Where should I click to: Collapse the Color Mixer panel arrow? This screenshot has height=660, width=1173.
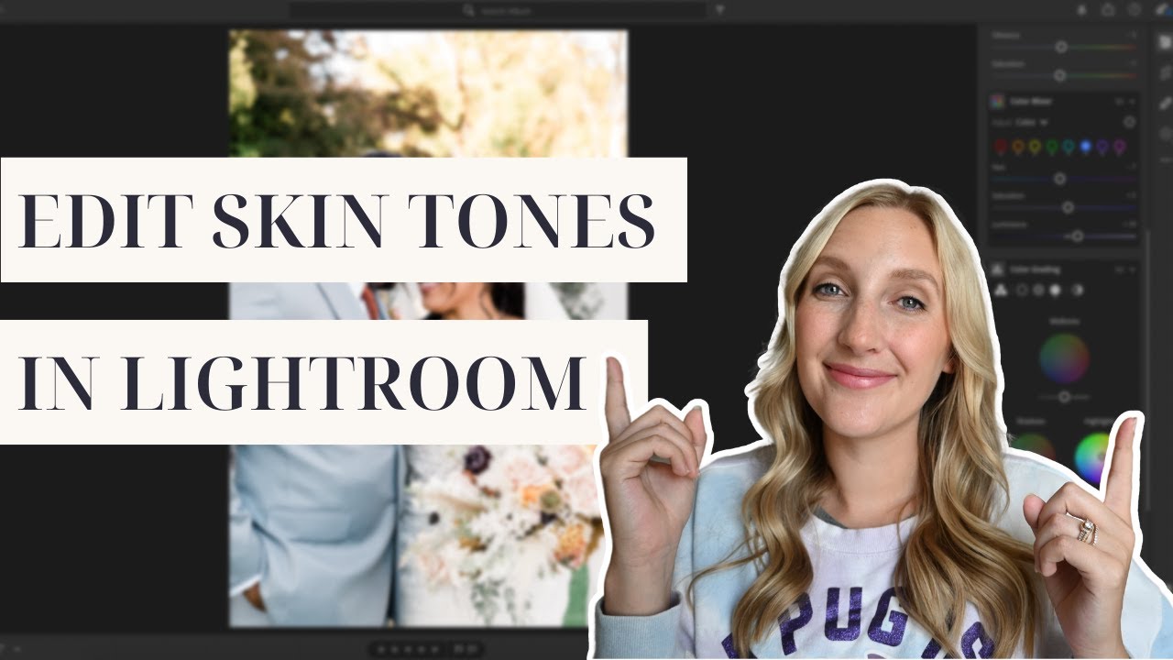coord(1132,102)
